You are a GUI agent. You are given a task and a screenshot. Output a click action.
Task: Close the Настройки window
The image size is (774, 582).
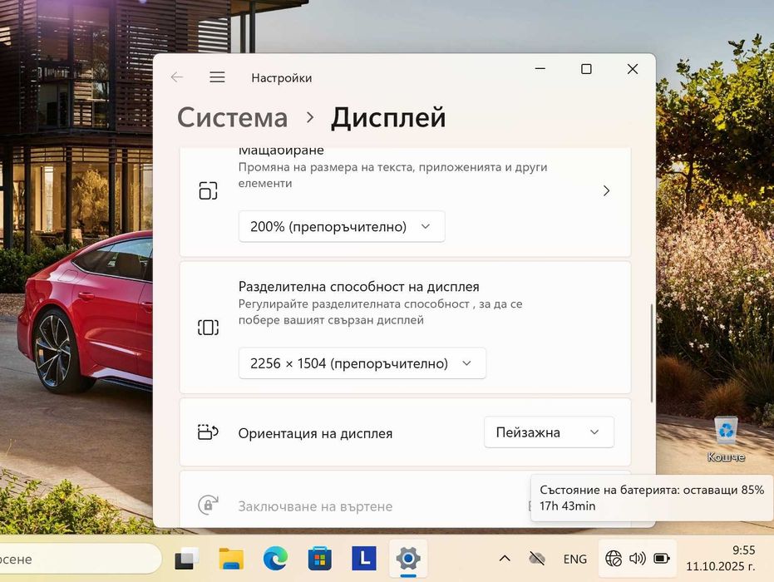click(633, 69)
